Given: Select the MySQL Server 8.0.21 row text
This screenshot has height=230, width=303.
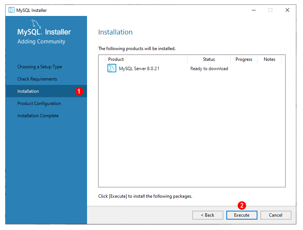Looking at the screenshot, I should 139,69.
